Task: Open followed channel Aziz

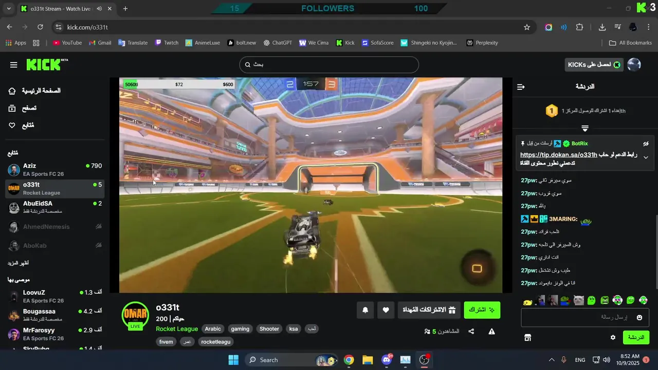Action: (54, 170)
